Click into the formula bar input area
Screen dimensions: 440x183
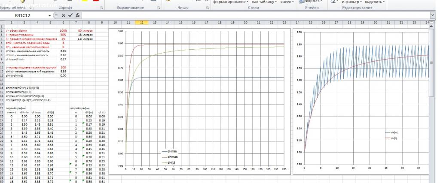[255, 15]
